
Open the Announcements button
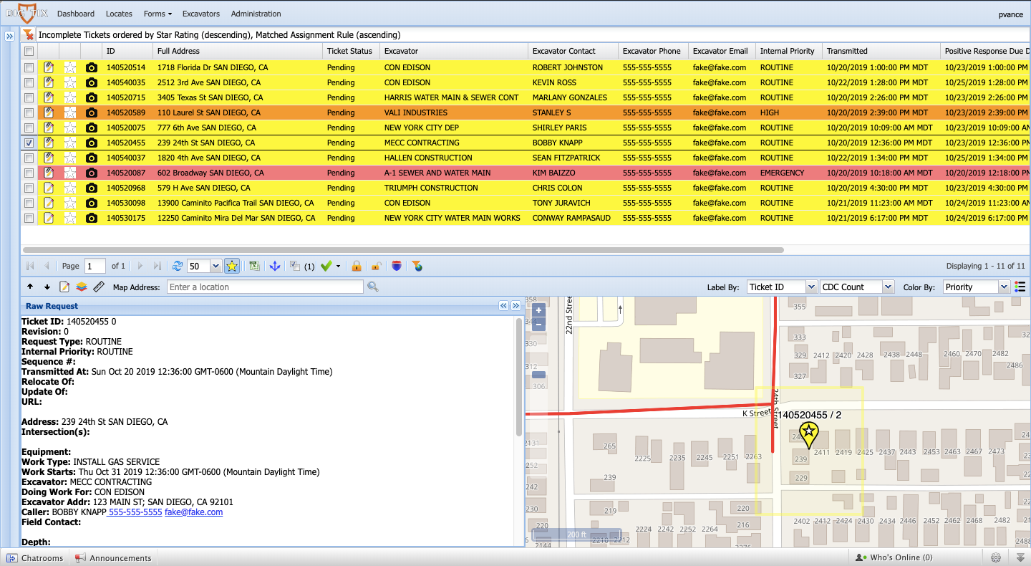point(114,557)
